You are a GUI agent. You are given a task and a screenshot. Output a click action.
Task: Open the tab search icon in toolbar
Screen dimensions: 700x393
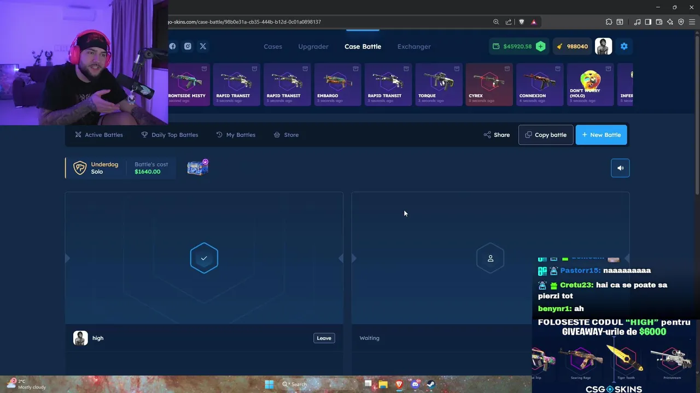620,22
